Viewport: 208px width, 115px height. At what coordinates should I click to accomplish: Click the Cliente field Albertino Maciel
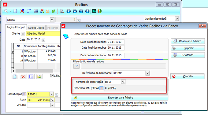(x=43, y=34)
